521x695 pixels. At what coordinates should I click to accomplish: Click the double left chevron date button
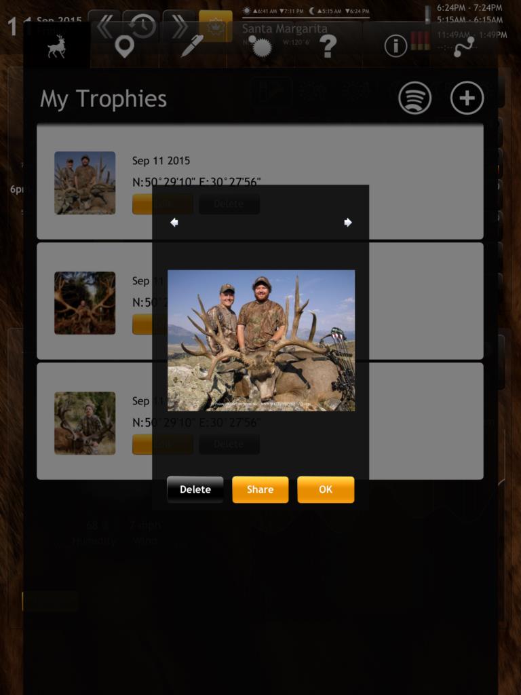[x=104, y=26]
